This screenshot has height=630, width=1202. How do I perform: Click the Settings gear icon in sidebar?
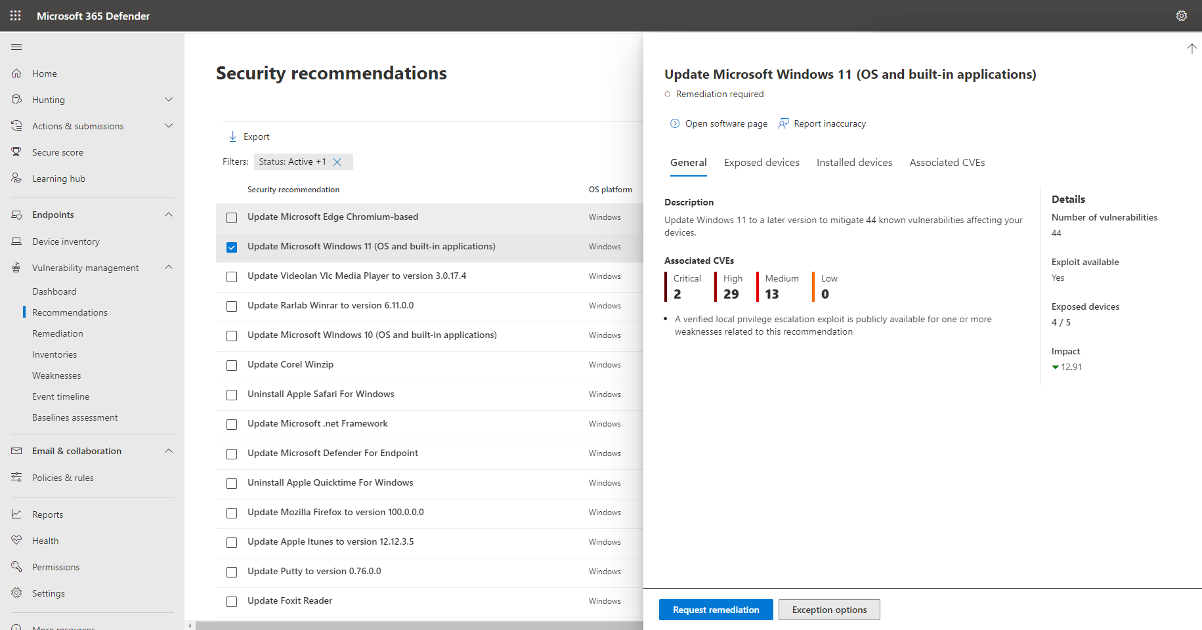(x=16, y=593)
